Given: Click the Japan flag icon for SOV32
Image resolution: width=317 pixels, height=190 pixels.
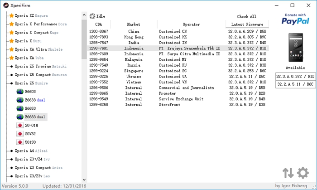Looking at the screenshot, I should pos(20,134).
